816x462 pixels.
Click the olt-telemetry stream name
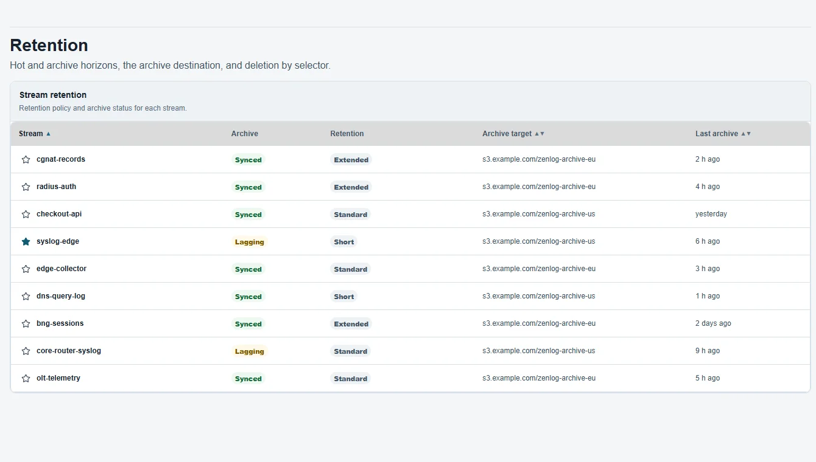pos(58,378)
